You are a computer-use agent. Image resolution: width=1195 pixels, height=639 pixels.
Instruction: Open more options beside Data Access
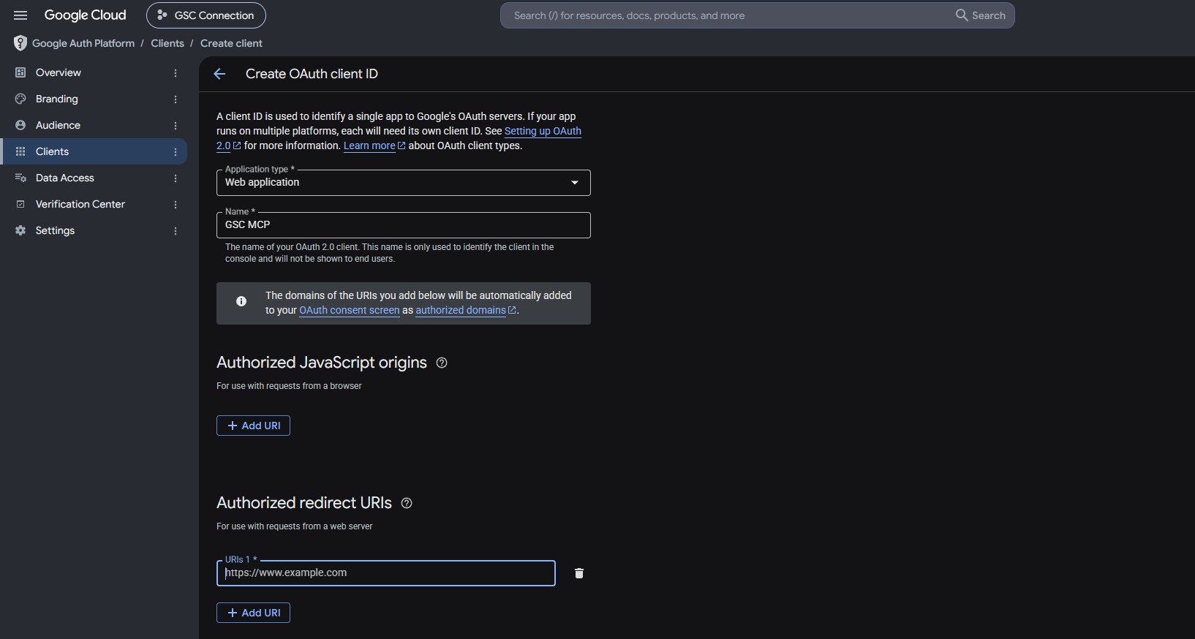coord(176,178)
